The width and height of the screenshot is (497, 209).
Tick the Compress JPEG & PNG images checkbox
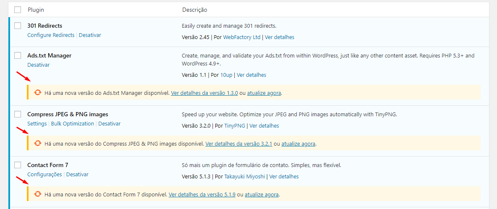pyautogui.click(x=18, y=114)
